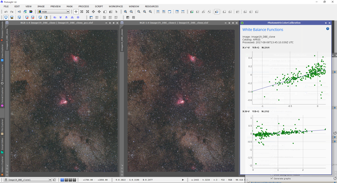
Task: Select the second gray workspace swatch in status bar
Action: pyautogui.click(x=70, y=180)
